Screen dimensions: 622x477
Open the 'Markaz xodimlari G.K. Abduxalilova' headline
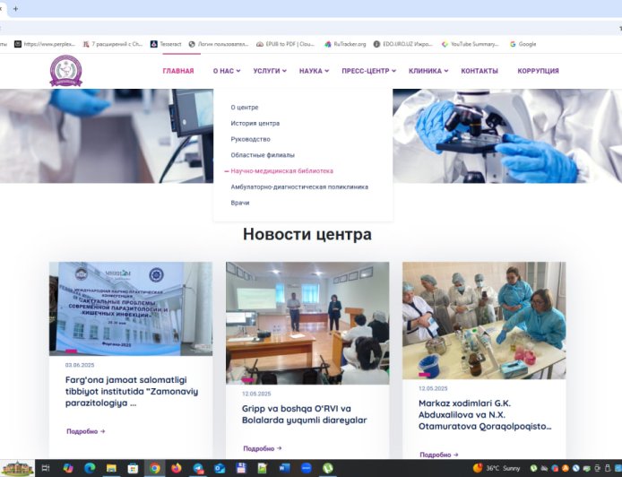coord(485,415)
